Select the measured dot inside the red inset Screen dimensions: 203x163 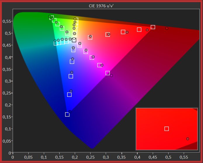[188, 139]
